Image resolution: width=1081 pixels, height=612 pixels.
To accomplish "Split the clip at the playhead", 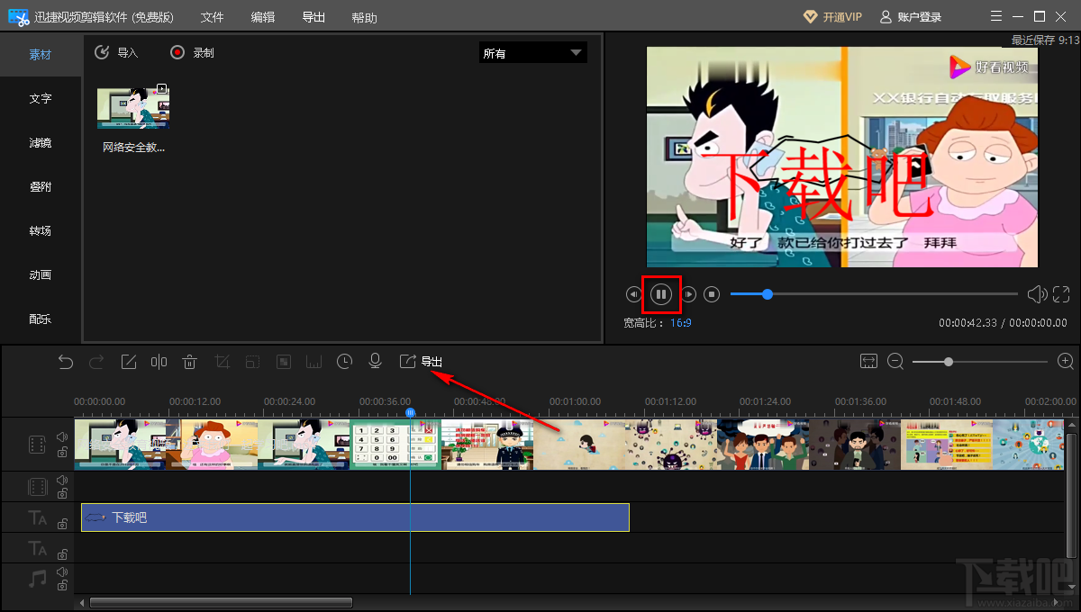I will coord(159,362).
